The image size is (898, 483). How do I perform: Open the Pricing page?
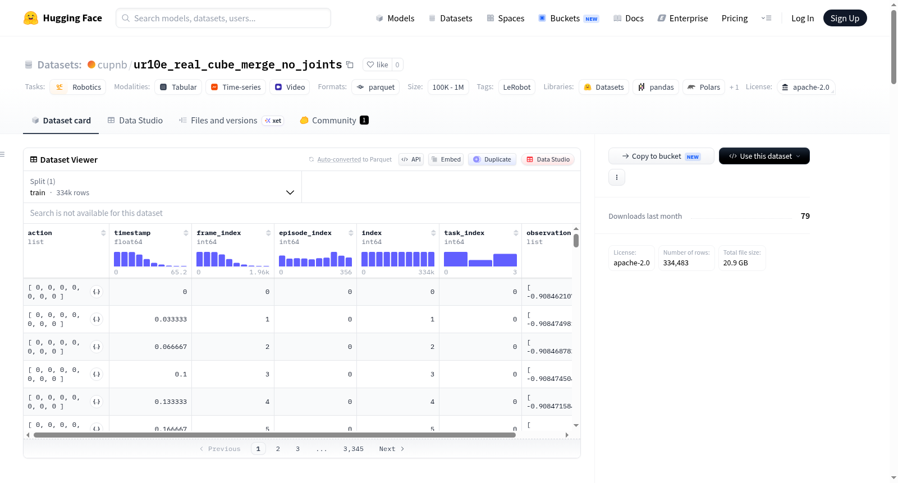(735, 18)
